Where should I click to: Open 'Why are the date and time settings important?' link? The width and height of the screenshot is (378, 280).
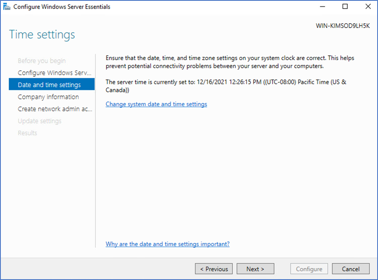tap(167, 244)
